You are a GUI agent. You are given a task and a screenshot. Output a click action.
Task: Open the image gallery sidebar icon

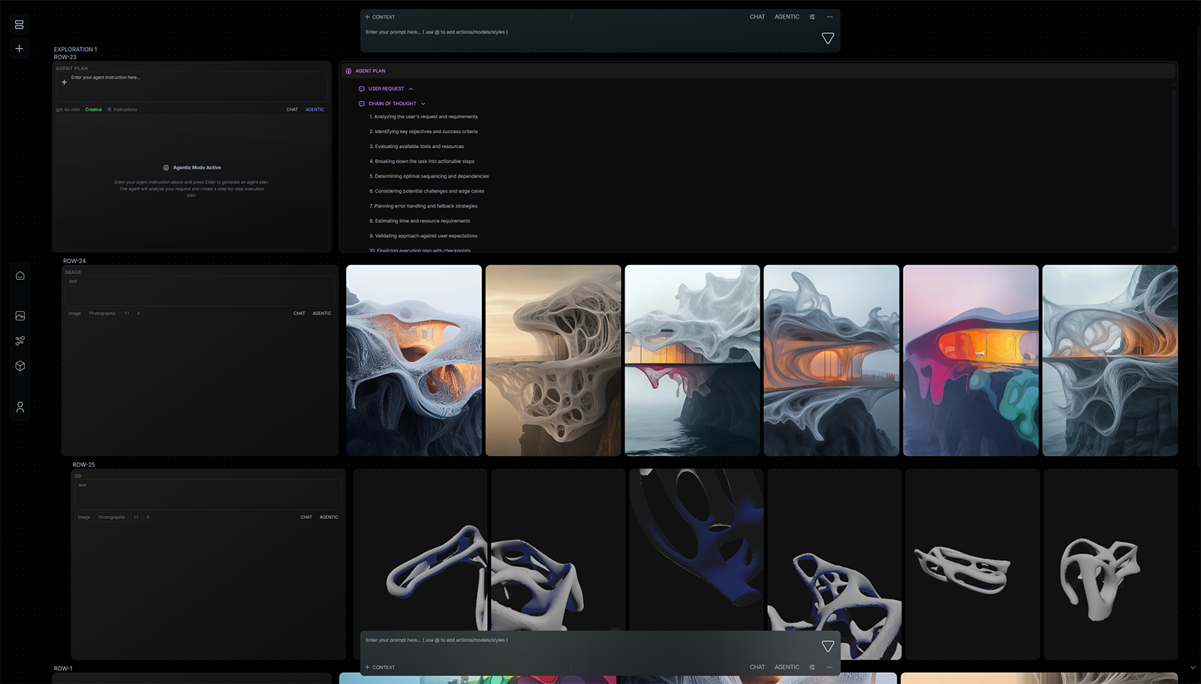tap(20, 316)
